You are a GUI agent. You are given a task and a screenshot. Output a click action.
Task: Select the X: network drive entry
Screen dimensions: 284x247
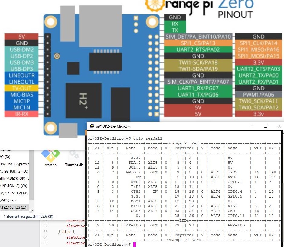click(x=15, y=193)
